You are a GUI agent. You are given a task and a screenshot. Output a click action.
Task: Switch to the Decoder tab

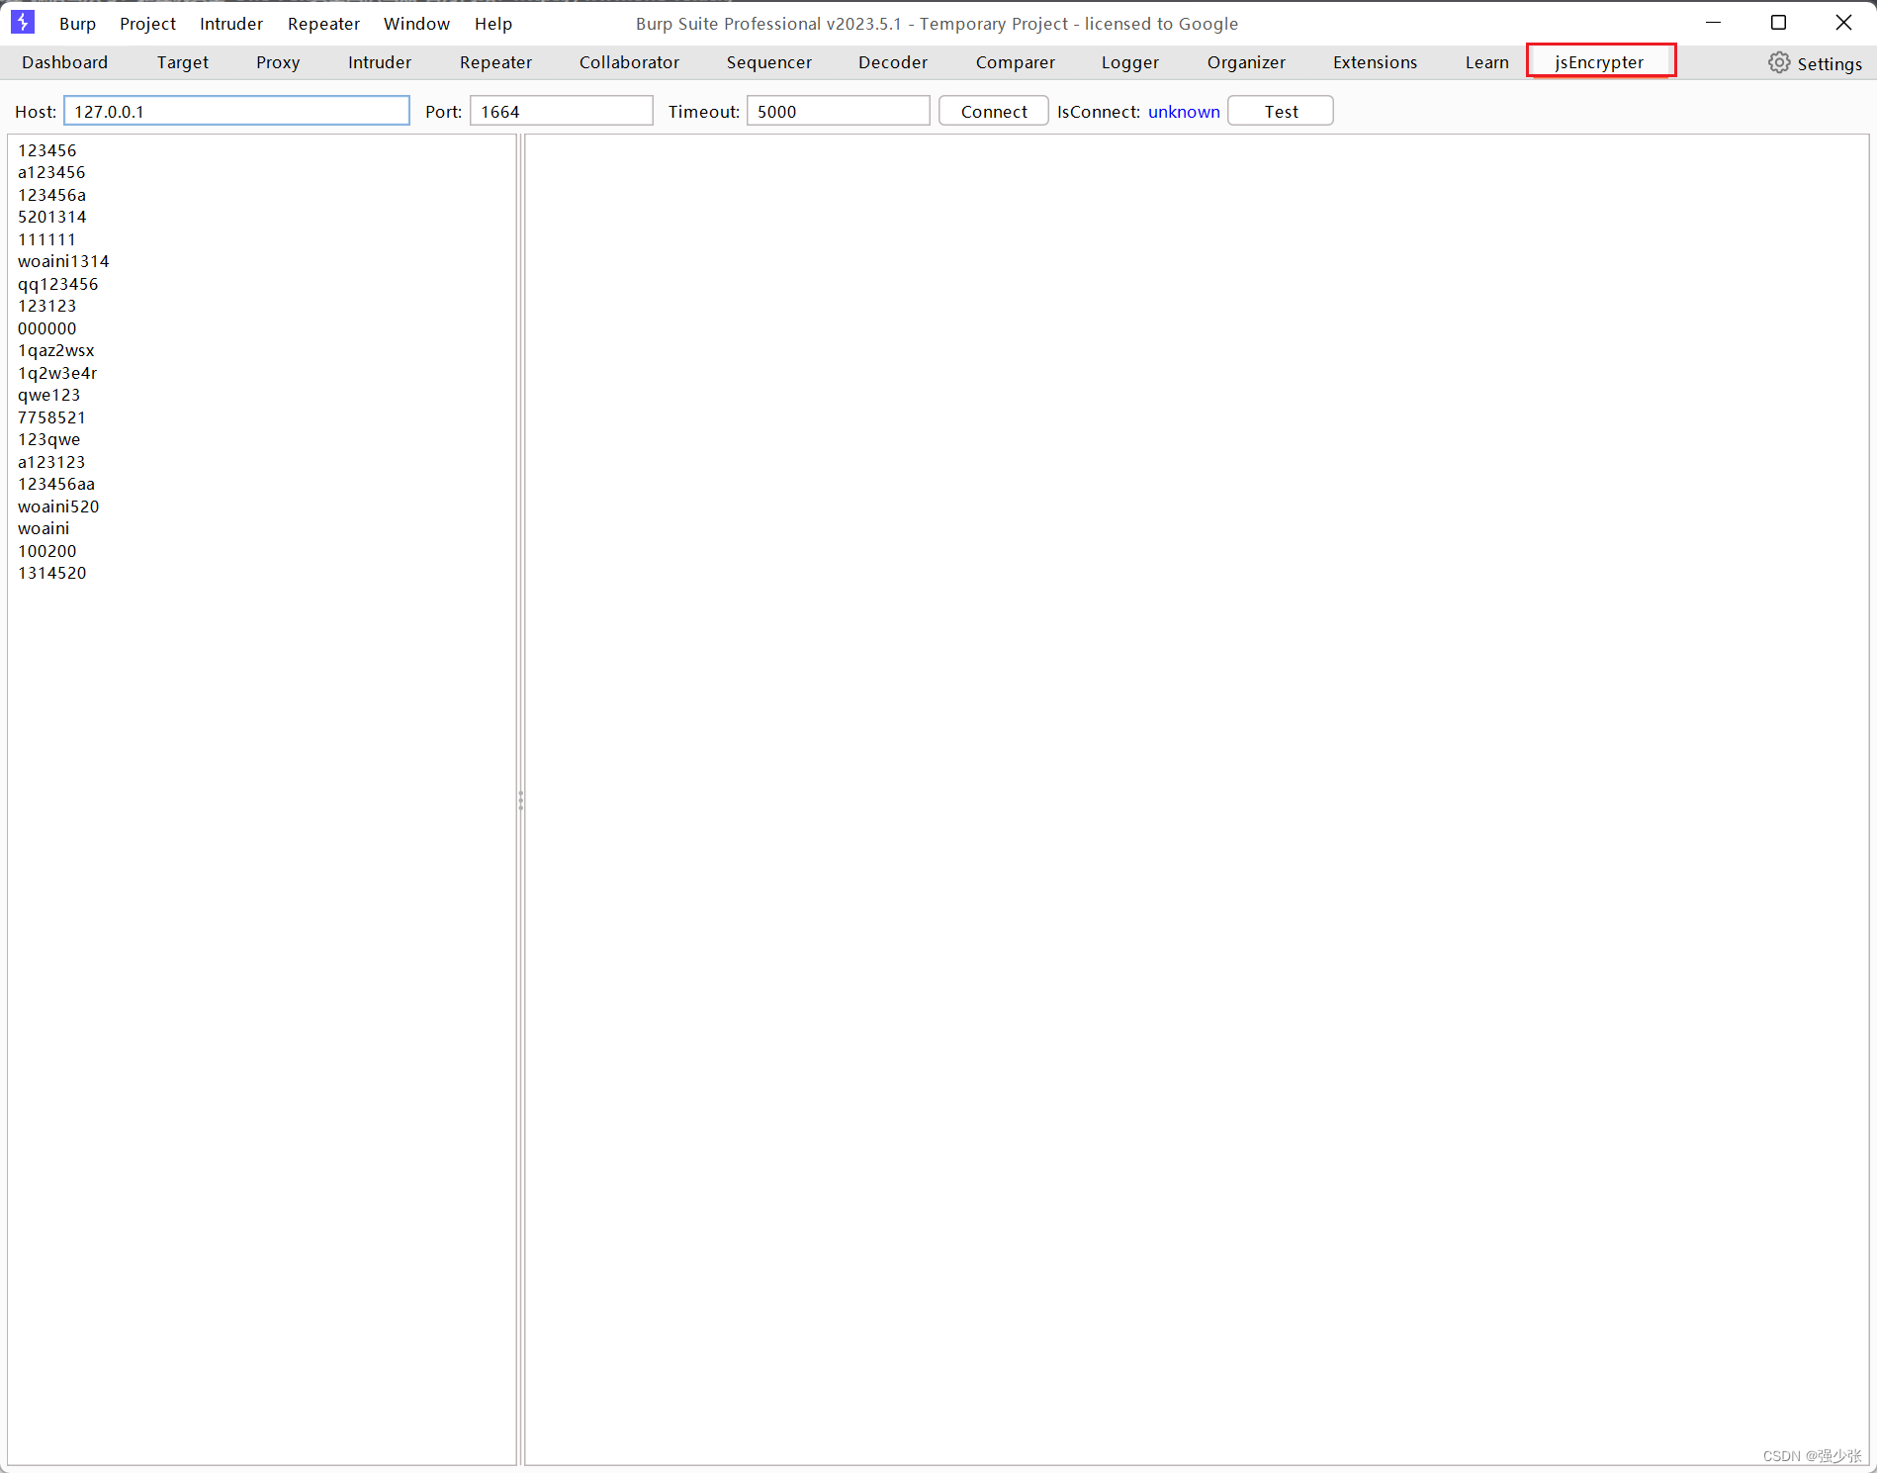point(893,62)
